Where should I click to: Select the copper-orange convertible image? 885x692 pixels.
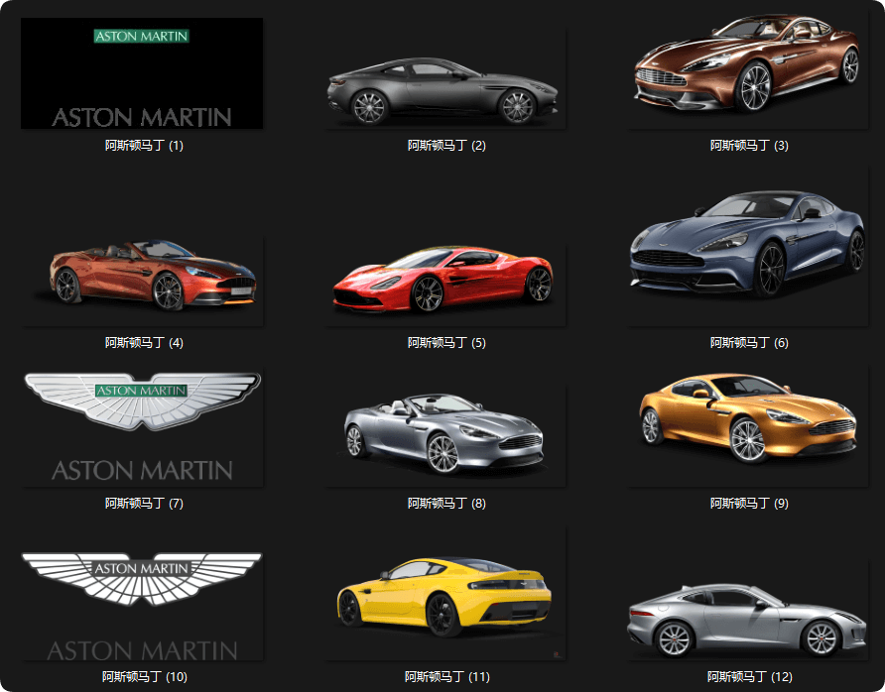(x=154, y=275)
